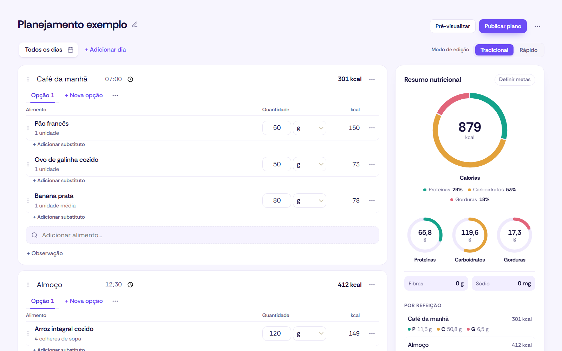Open the options menu for Pão francês row
Viewport: 562px width, 351px height.
[372, 128]
